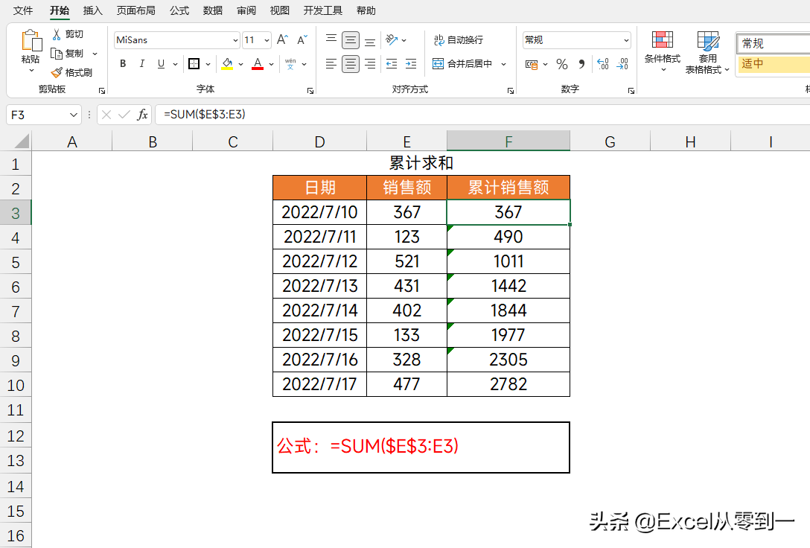Switch to the 页面布局 (Page Layout) tab

click(135, 10)
